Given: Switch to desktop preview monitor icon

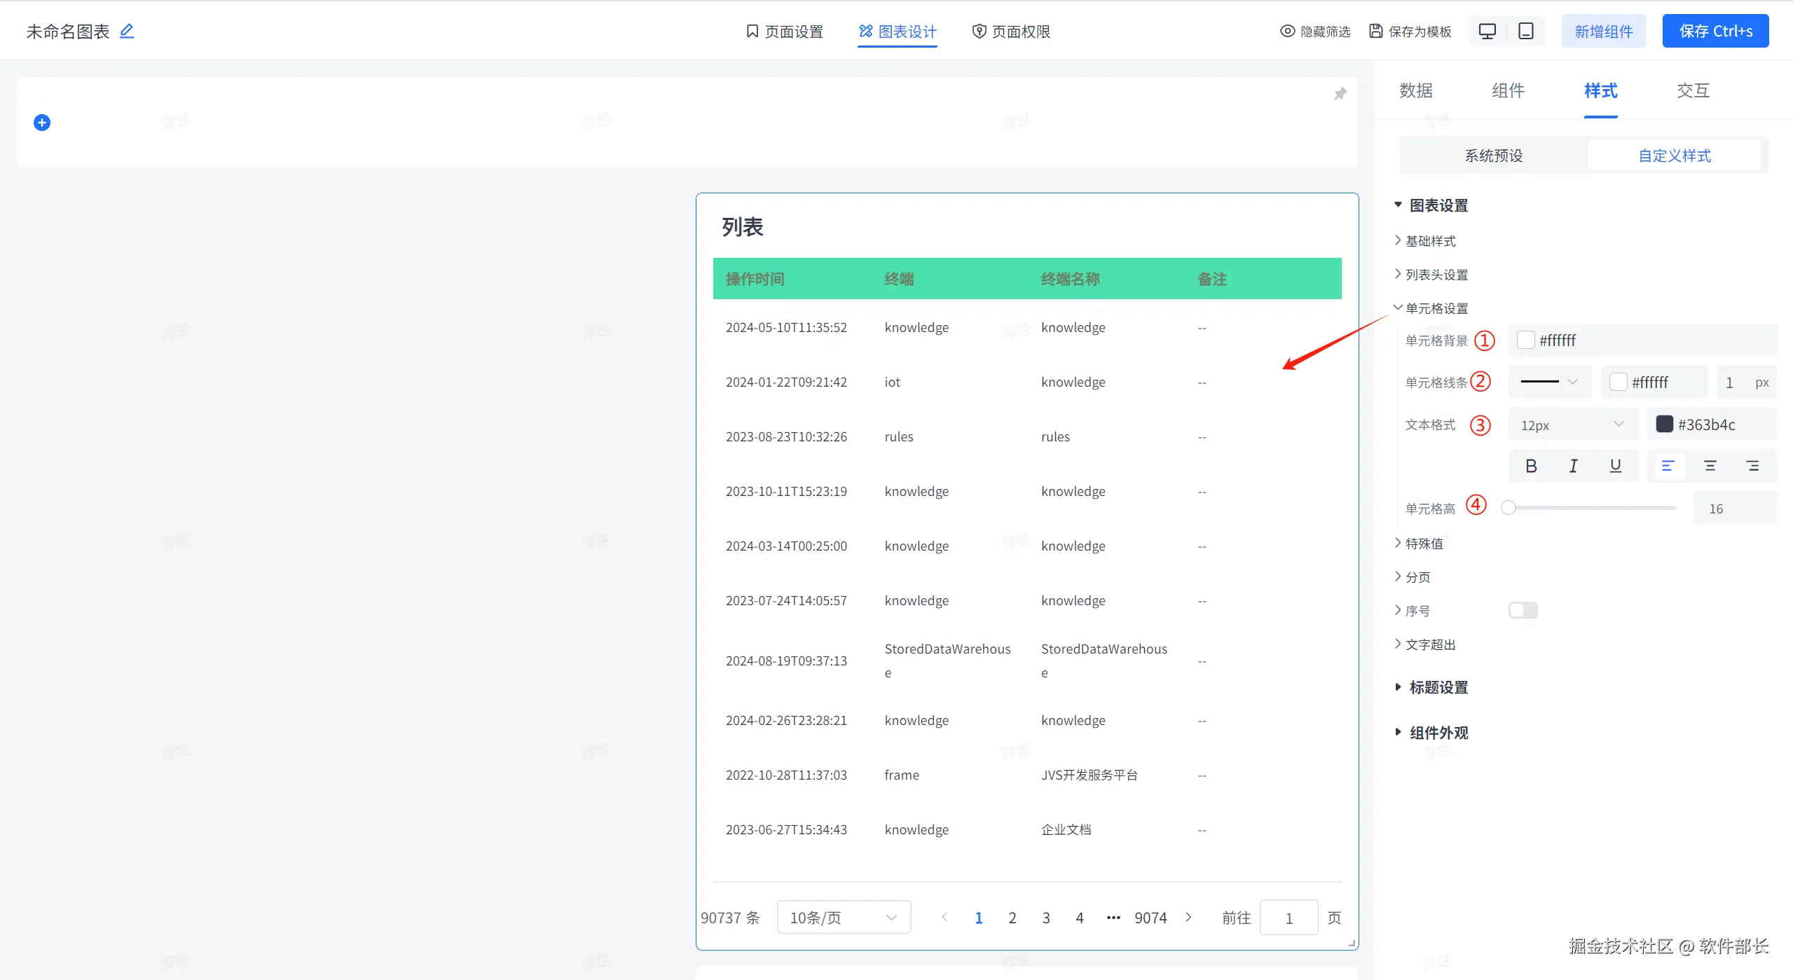Looking at the screenshot, I should coord(1487,32).
